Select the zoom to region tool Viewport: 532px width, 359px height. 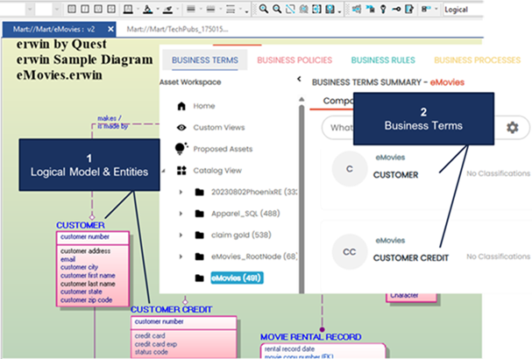[290, 9]
